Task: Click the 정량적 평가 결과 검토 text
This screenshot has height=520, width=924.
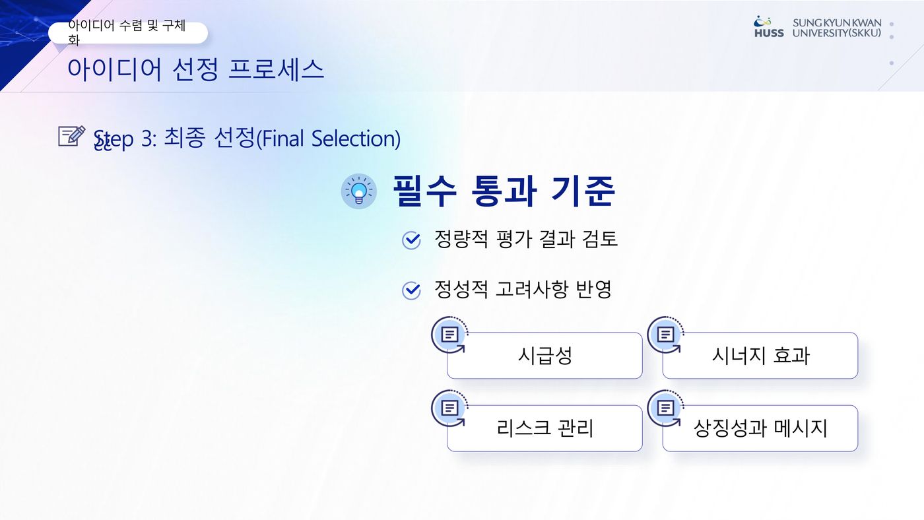Action: 525,239
